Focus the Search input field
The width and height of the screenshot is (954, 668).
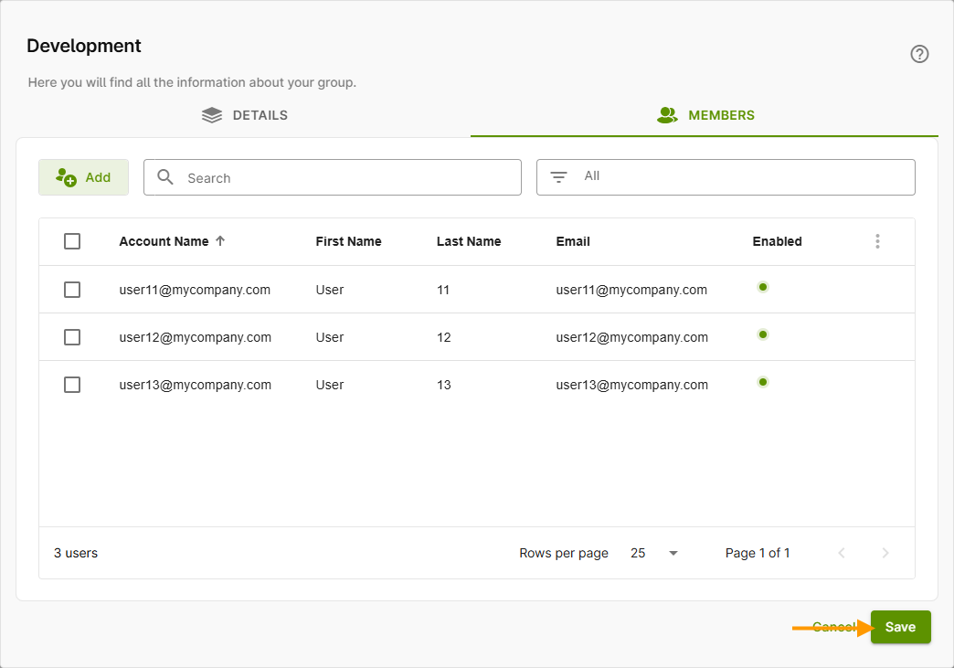point(333,177)
